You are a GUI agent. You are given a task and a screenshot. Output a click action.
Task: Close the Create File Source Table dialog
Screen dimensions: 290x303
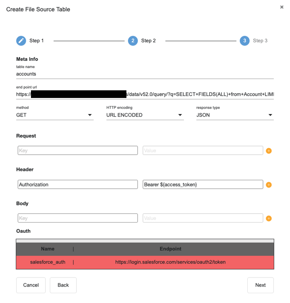tap(282, 7)
